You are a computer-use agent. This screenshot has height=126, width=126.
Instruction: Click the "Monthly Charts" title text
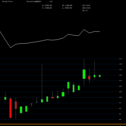pyautogui.click(x=7, y=2)
